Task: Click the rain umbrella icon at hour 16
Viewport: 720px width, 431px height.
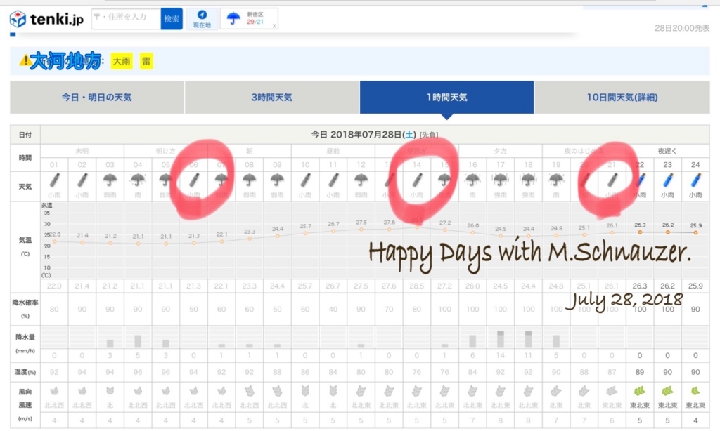Action: coord(472,180)
